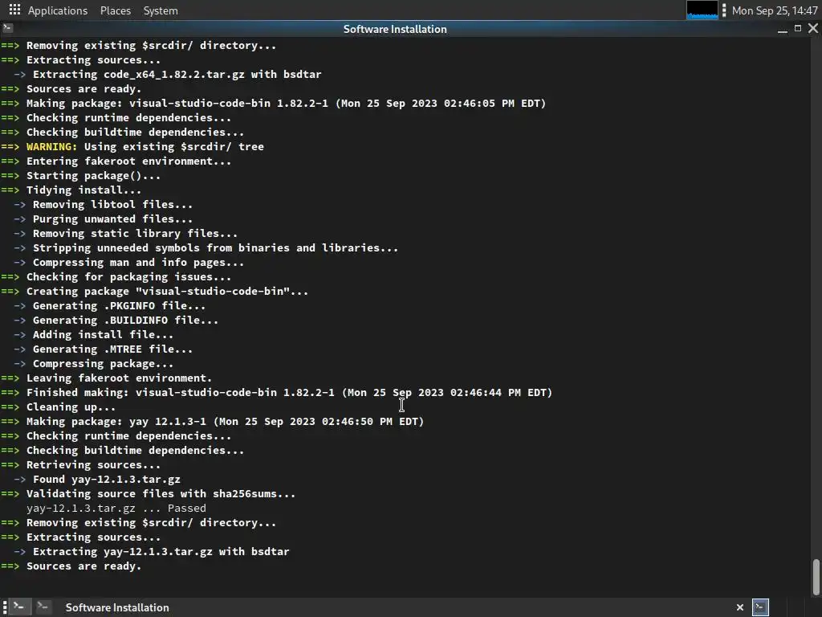Open the terminal window menu icon in title bar
The width and height of the screenshot is (822, 617).
[x=7, y=28]
